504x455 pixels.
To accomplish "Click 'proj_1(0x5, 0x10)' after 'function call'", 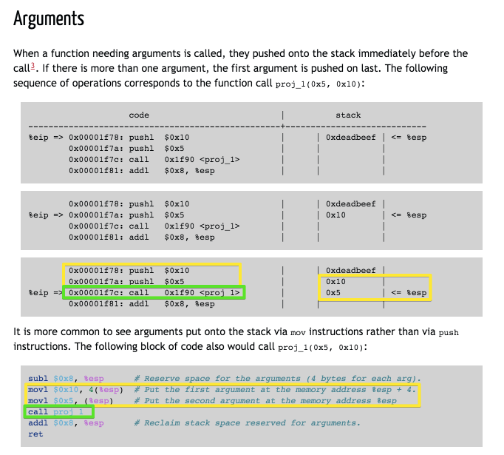I will pos(319,84).
